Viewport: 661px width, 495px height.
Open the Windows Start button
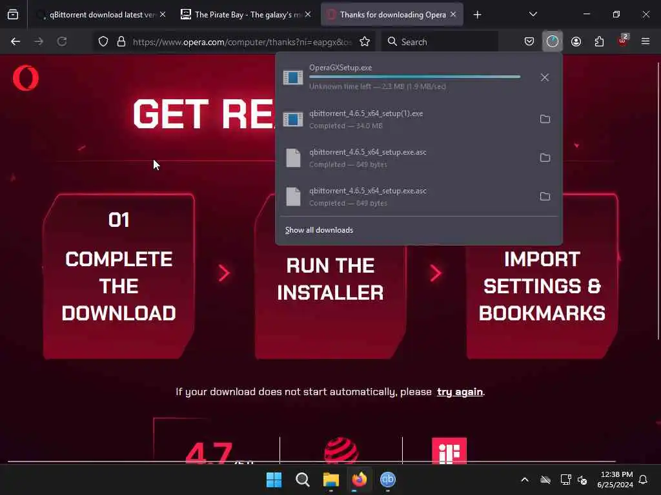[x=274, y=480]
